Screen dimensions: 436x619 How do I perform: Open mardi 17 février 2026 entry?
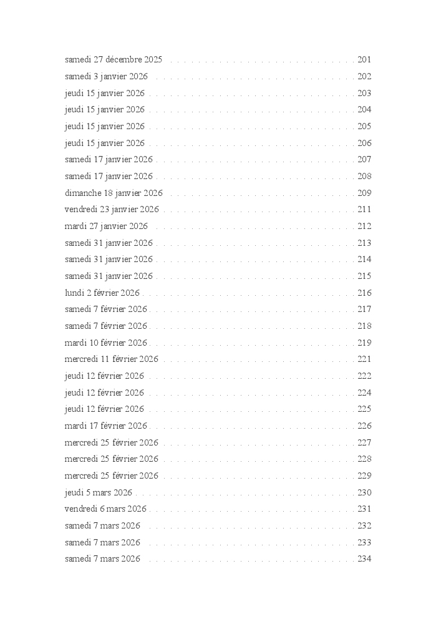(x=106, y=426)
